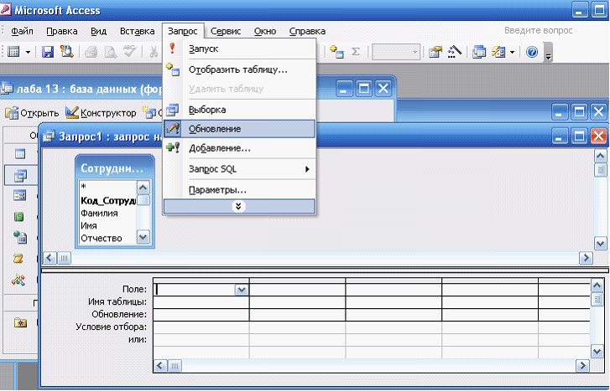Select the Modules object icon in sidebar
The image size is (610, 391).
18,280
